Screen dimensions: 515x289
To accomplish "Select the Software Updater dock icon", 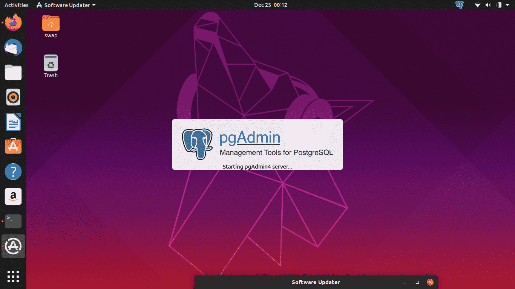I will (x=13, y=246).
